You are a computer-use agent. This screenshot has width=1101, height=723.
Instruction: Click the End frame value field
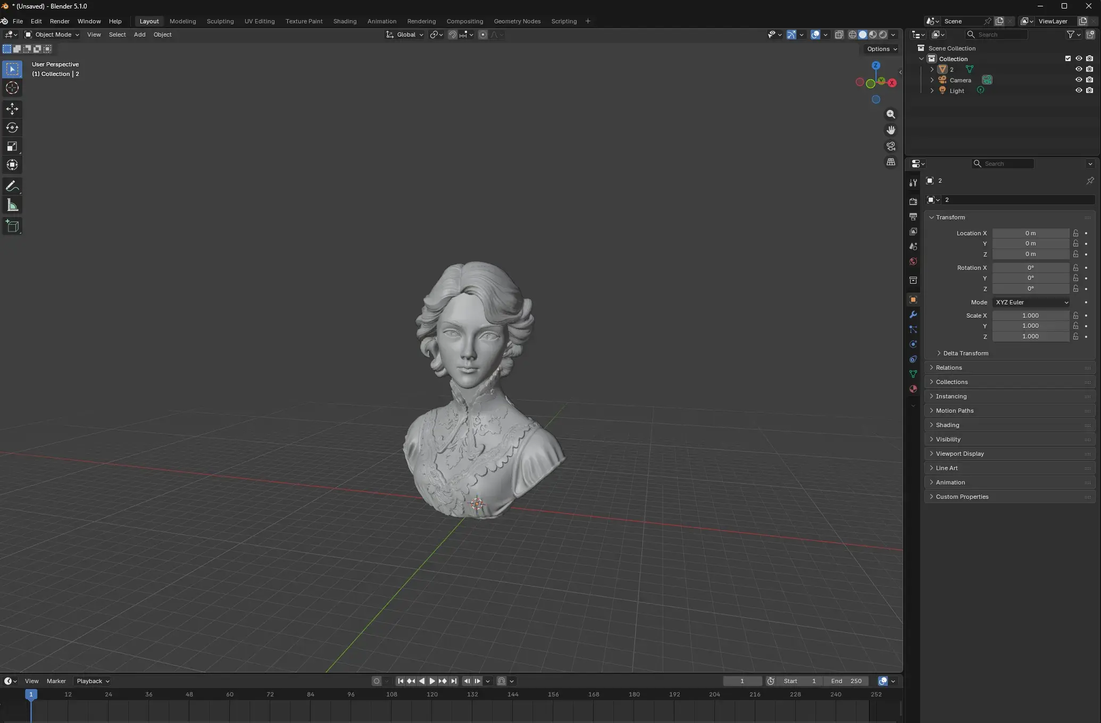[x=846, y=681]
